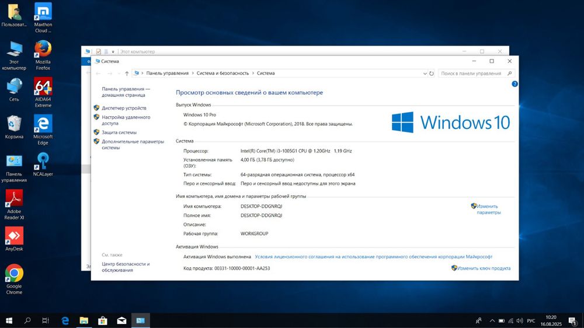Open the People icon in system tray
This screenshot has height=328, width=584.
479,320
